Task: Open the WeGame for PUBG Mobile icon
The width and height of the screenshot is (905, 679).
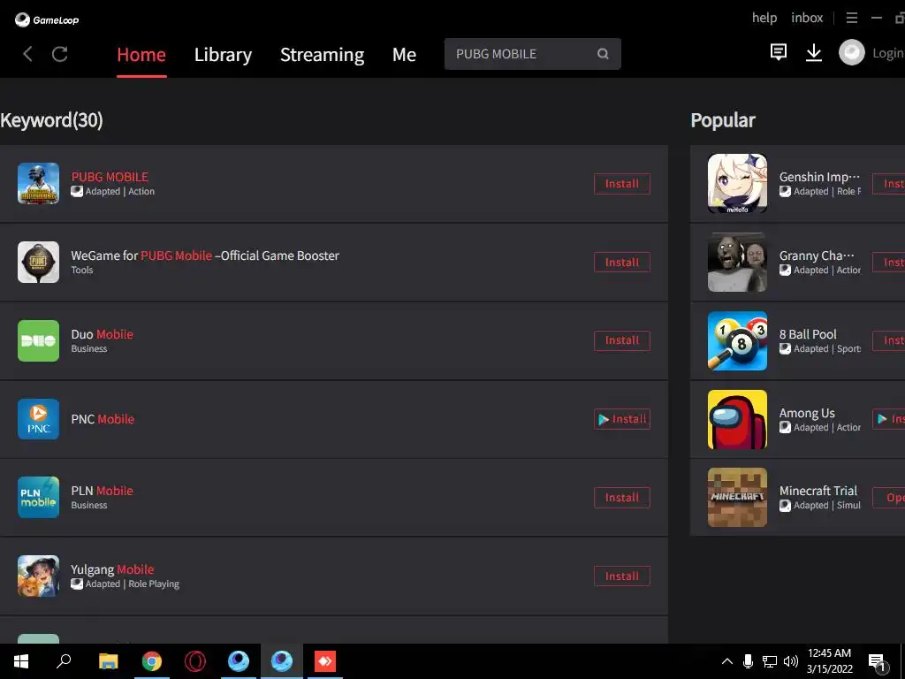Action: coord(38,262)
